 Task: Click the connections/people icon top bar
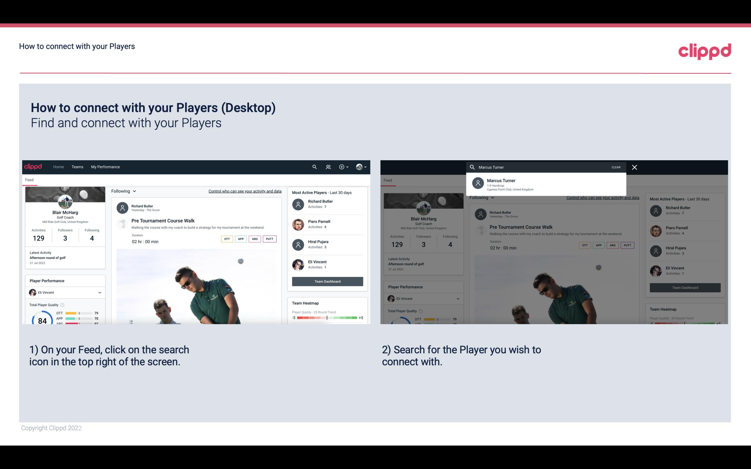[328, 167]
